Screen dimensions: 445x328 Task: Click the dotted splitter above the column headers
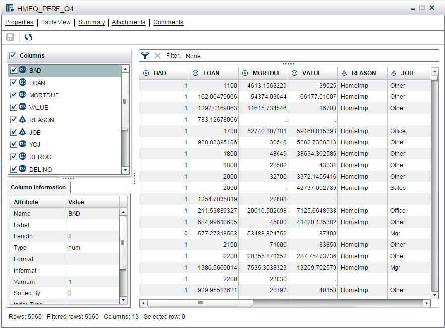[x=289, y=63]
